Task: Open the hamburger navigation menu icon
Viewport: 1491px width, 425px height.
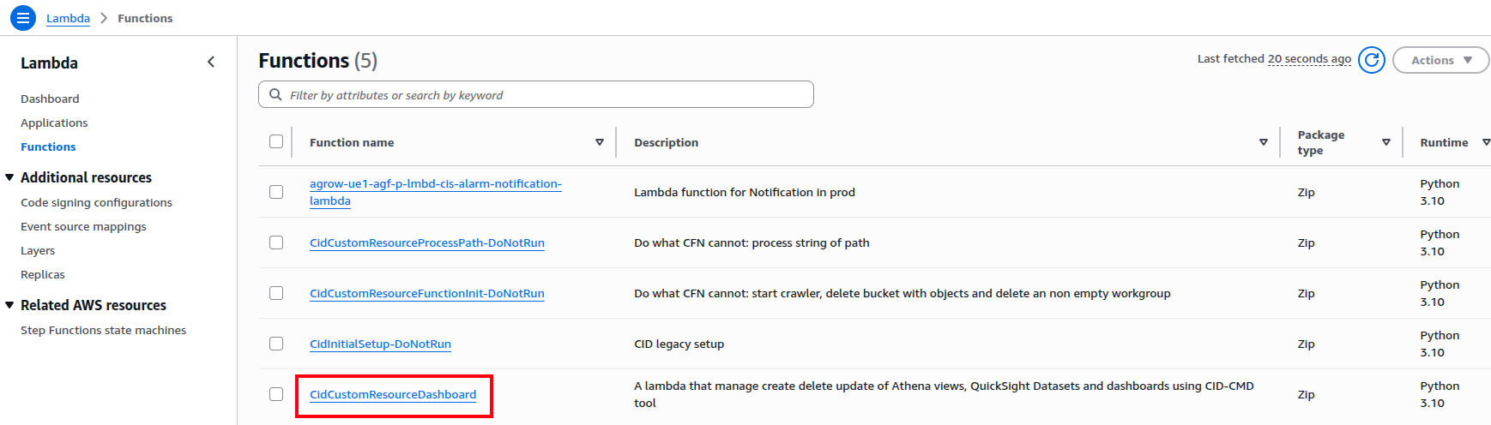Action: [x=23, y=17]
